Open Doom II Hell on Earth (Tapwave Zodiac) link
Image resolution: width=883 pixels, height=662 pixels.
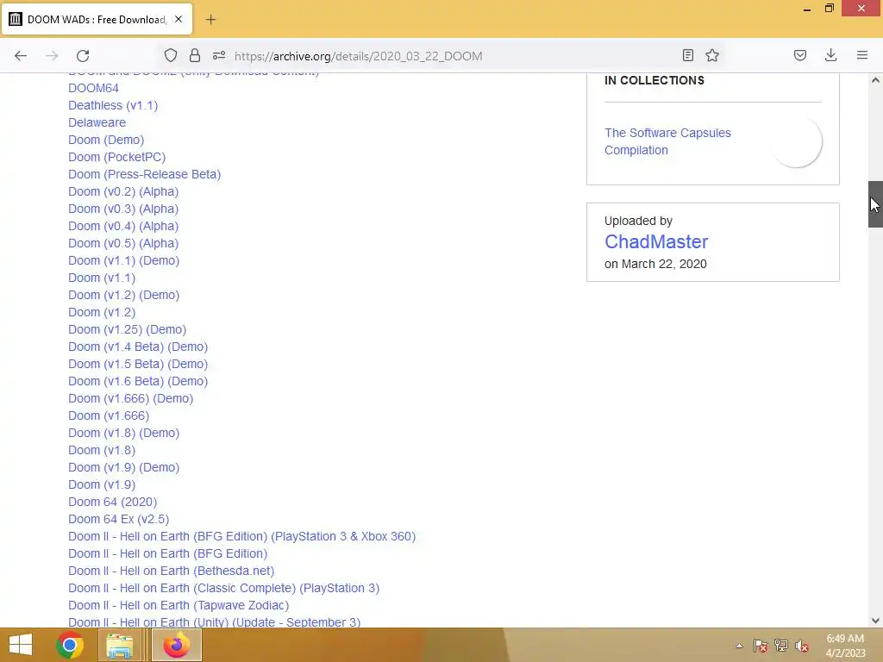point(178,605)
